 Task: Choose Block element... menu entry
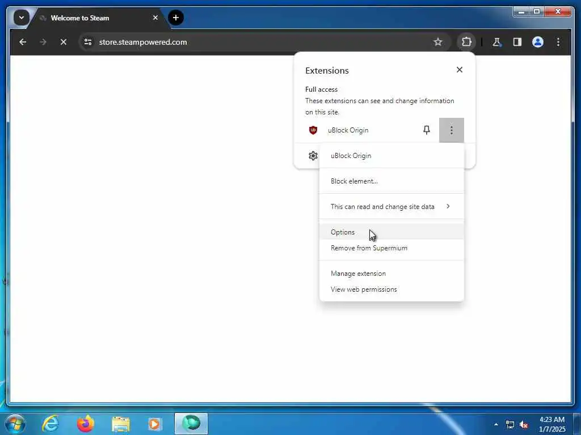[391, 181]
